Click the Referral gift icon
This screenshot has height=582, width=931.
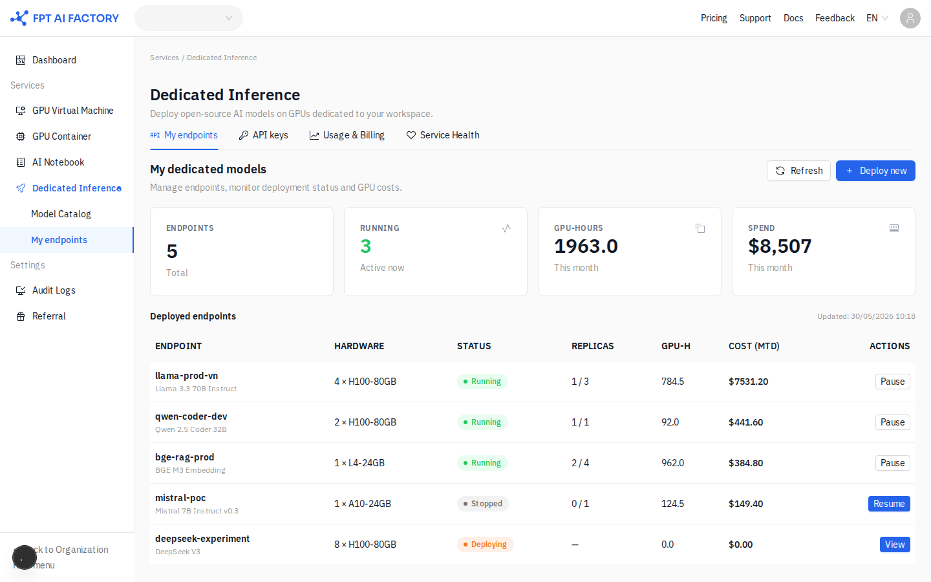[21, 316]
